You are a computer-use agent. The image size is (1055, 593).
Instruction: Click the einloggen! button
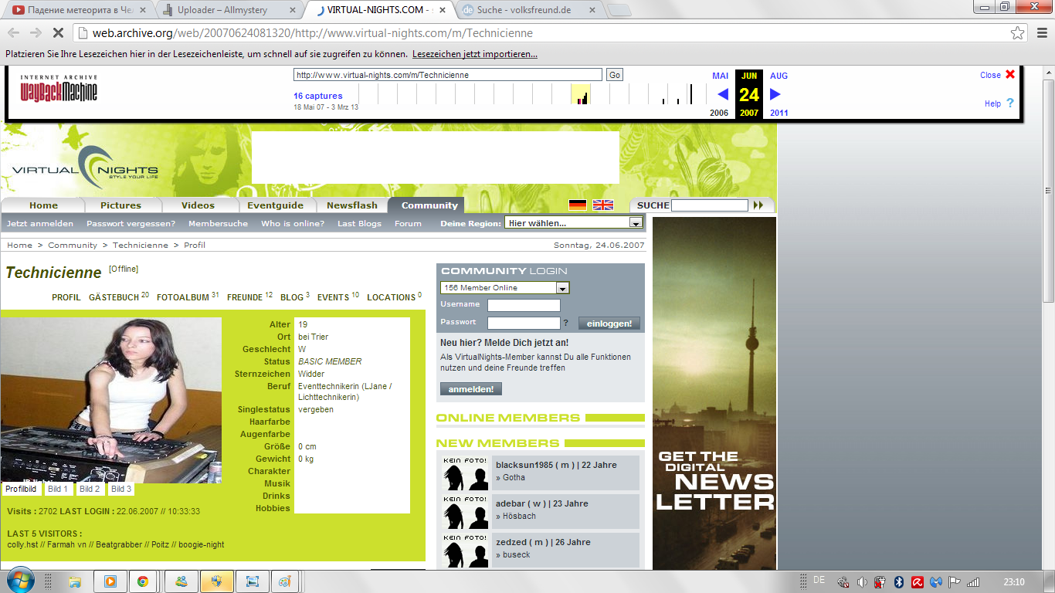tap(609, 324)
